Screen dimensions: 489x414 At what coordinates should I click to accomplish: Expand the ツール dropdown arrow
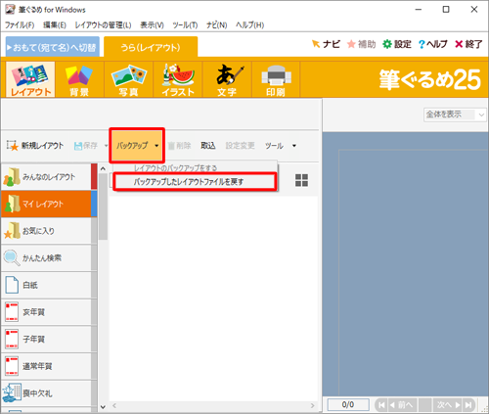(x=294, y=146)
